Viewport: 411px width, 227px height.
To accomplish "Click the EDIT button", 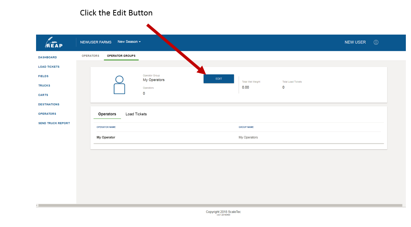I will click(219, 79).
